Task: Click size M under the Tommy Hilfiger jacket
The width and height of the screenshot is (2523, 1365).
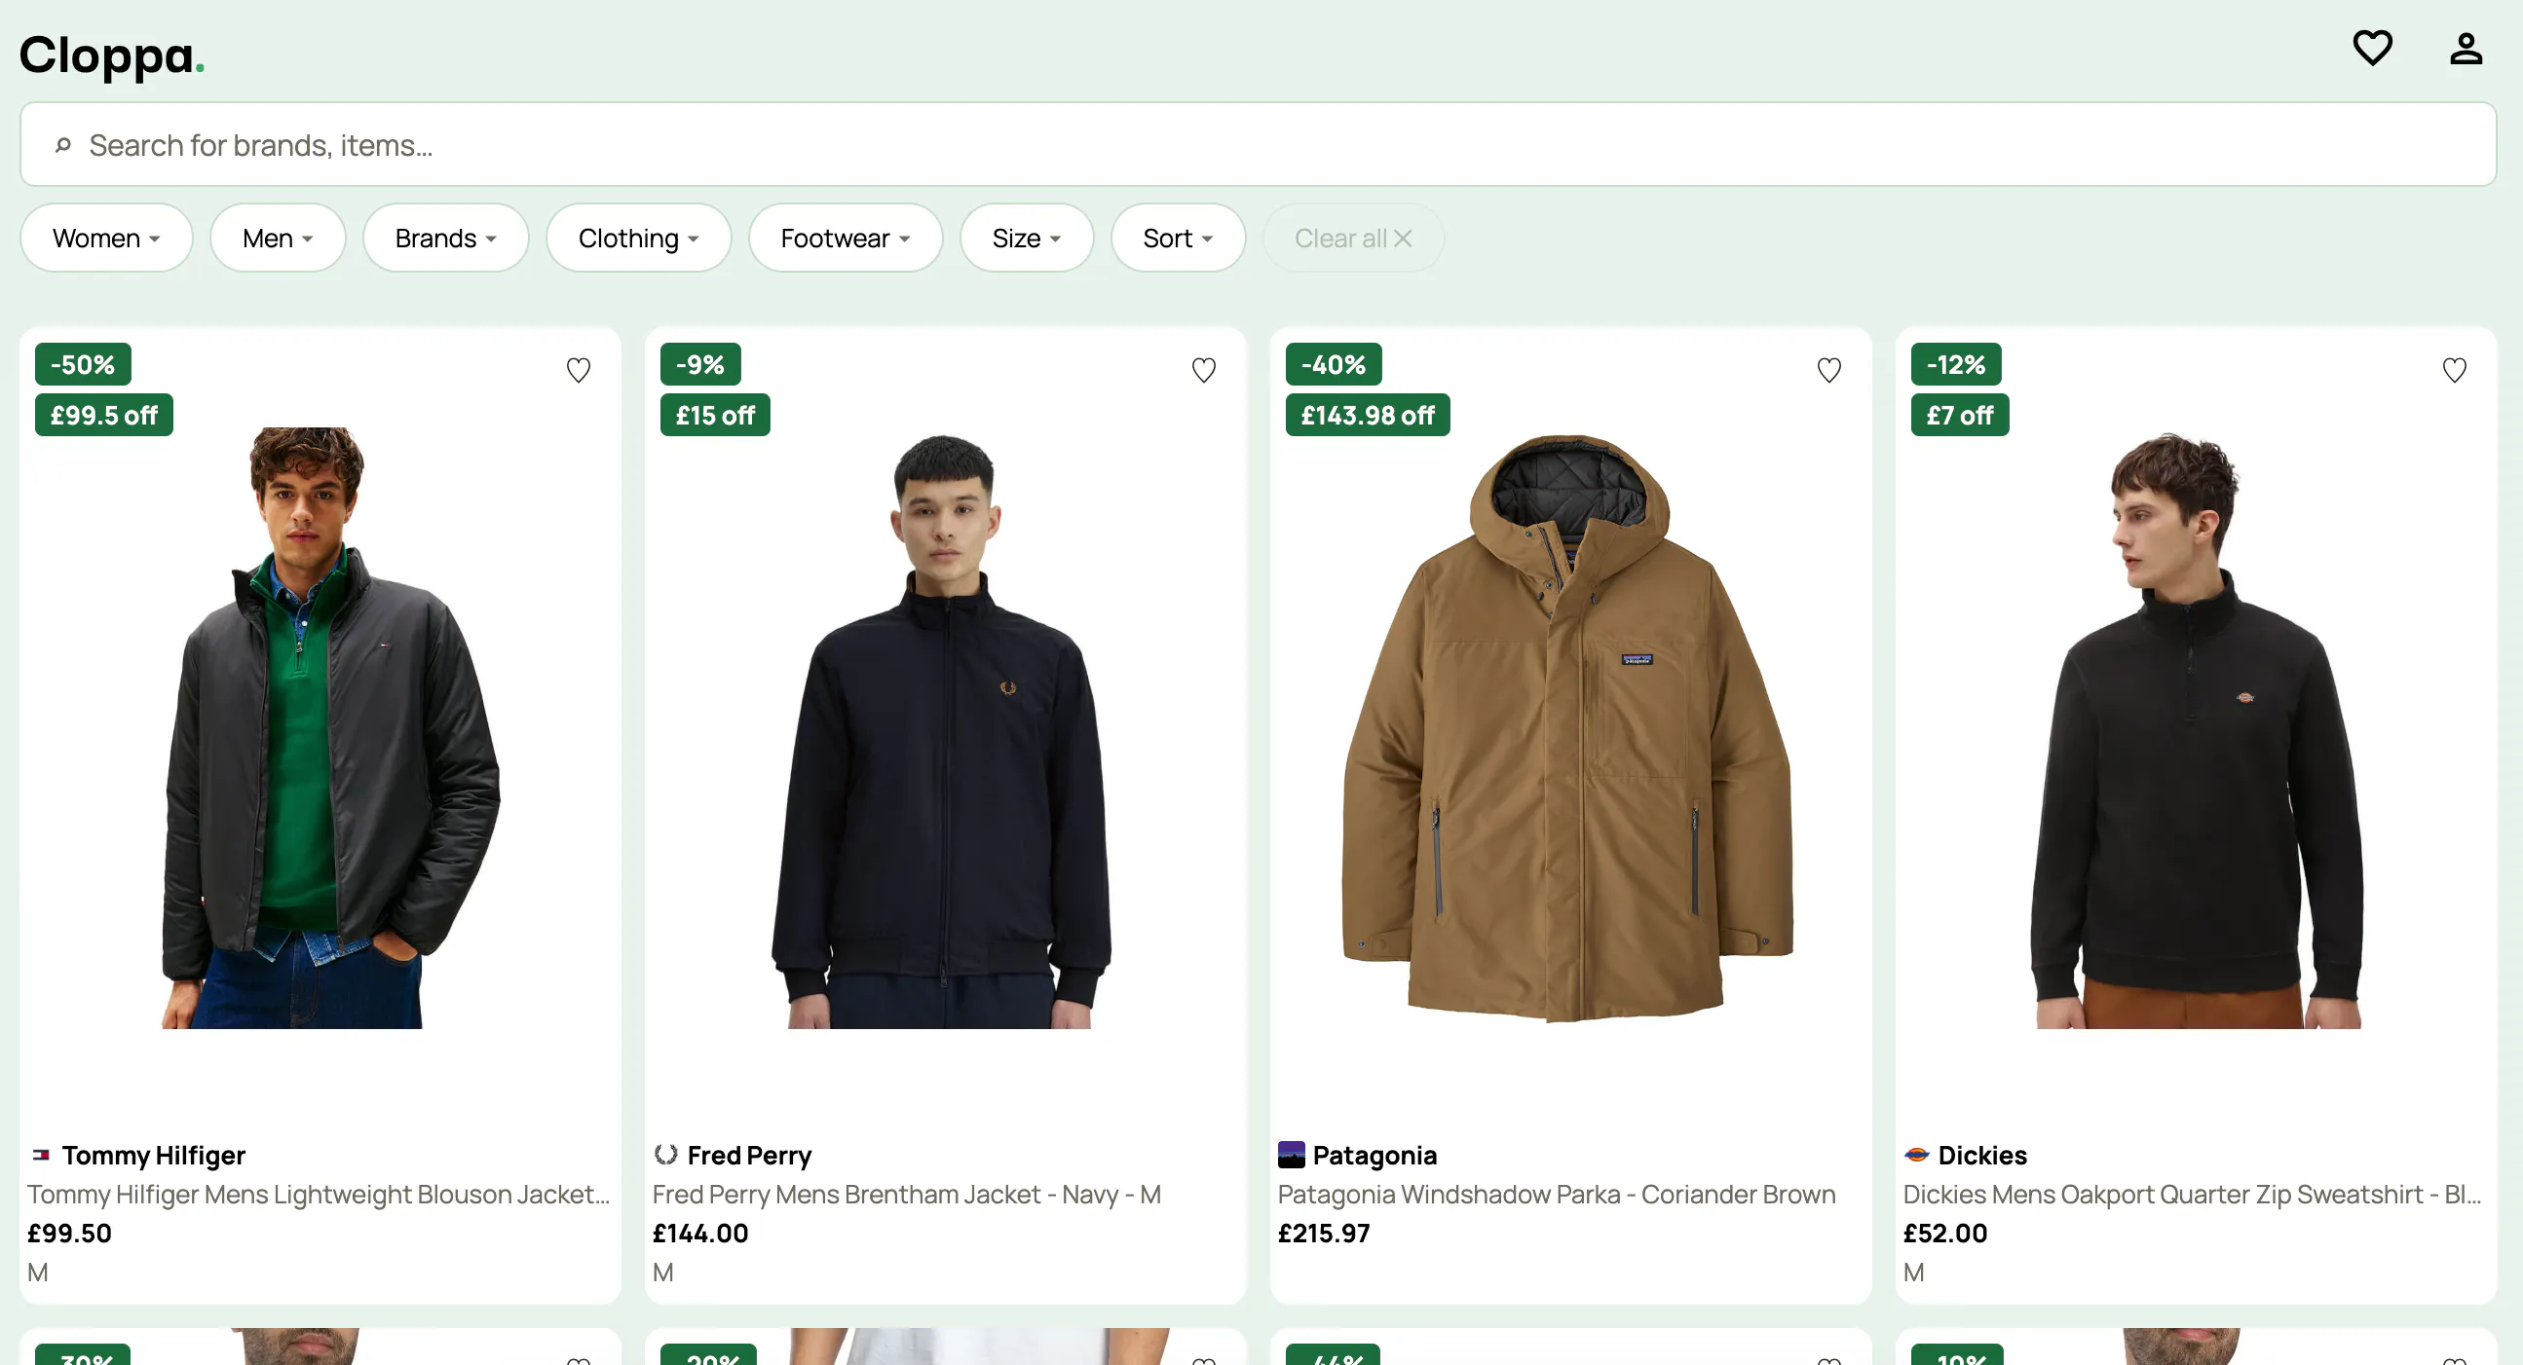Action: [x=37, y=1272]
